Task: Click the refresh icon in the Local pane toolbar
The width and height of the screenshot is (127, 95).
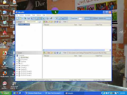Action: (60, 53)
